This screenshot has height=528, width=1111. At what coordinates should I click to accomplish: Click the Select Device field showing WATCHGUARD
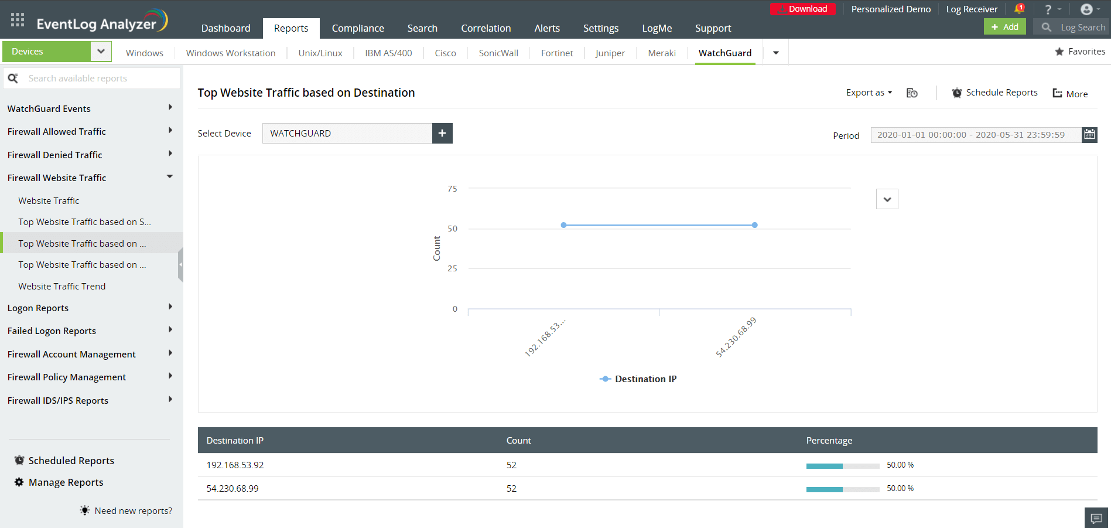(x=347, y=133)
